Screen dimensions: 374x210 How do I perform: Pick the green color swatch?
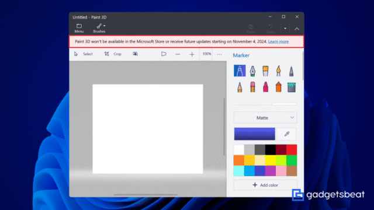pos(292,160)
